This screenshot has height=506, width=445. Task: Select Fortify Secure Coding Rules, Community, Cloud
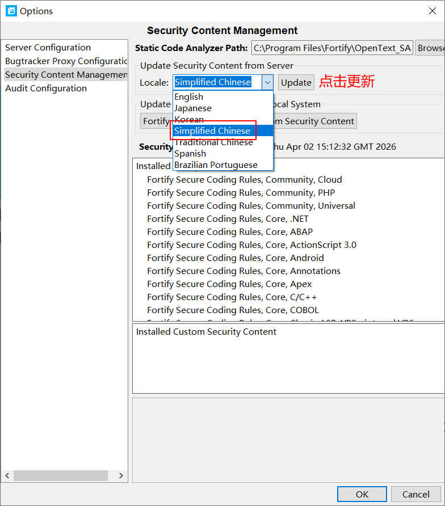click(245, 179)
